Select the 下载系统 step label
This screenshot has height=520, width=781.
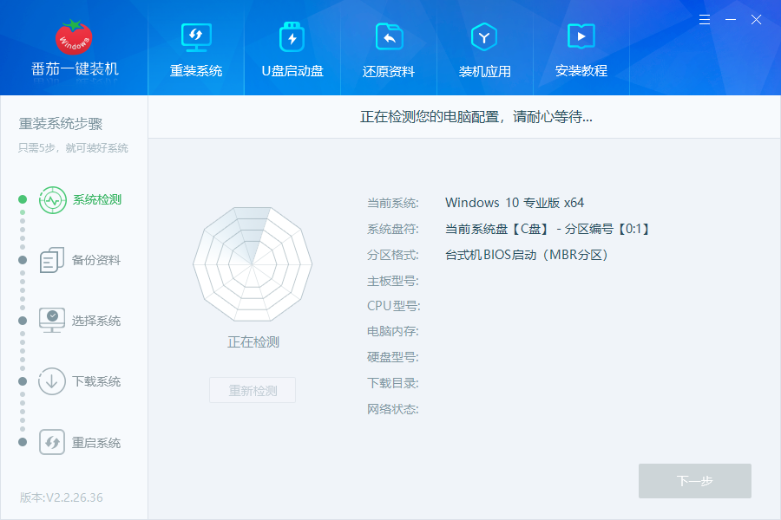[x=96, y=381]
